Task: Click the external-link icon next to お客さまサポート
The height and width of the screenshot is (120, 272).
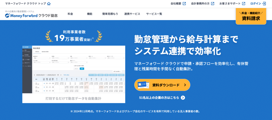Action: click(x=244, y=4)
